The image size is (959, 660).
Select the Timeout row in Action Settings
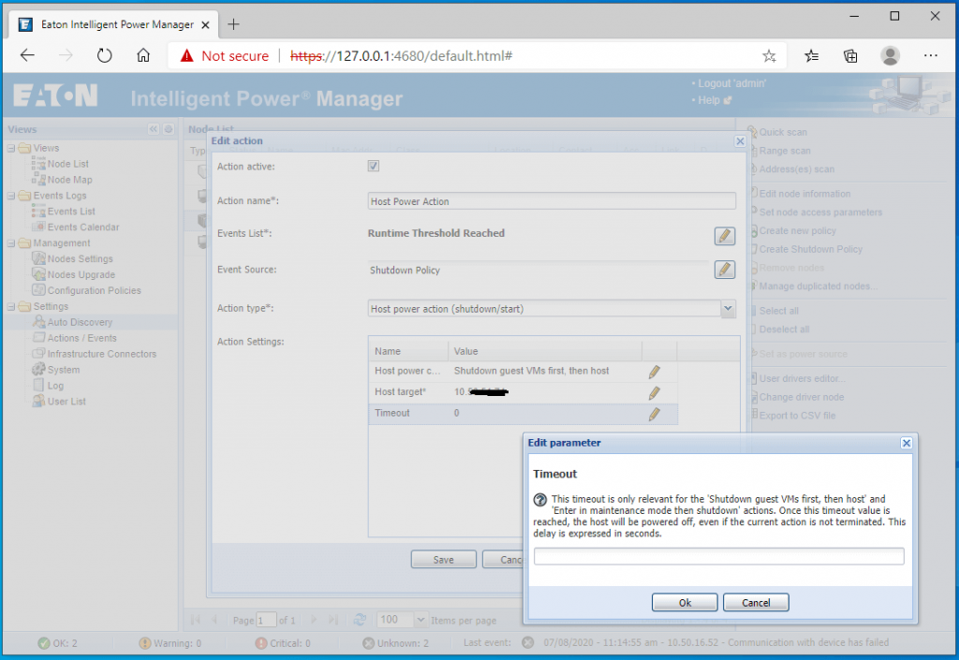point(524,414)
